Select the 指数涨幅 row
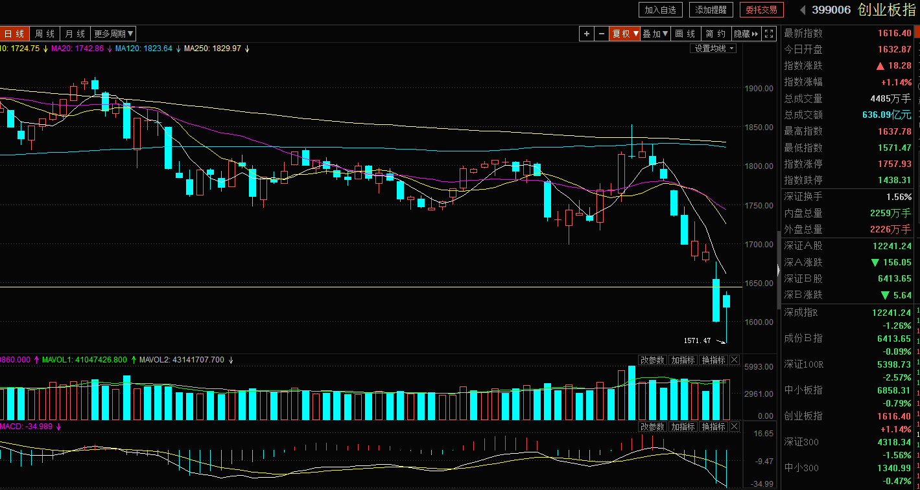Screen dimensions: 920x490 (x=848, y=82)
